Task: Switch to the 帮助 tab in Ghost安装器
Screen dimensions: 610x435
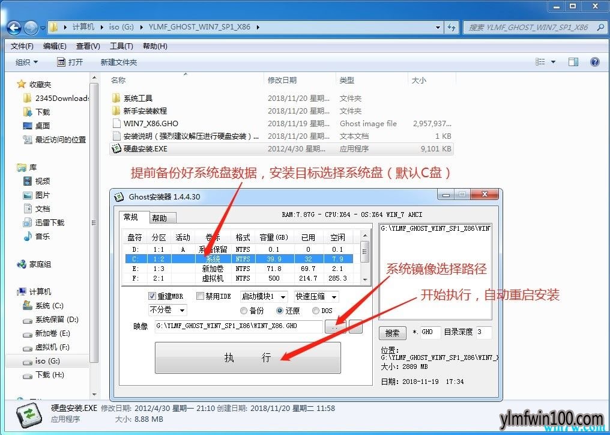Action: click(162, 218)
